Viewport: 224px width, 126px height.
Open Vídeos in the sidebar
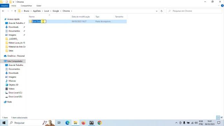(x=12, y=89)
